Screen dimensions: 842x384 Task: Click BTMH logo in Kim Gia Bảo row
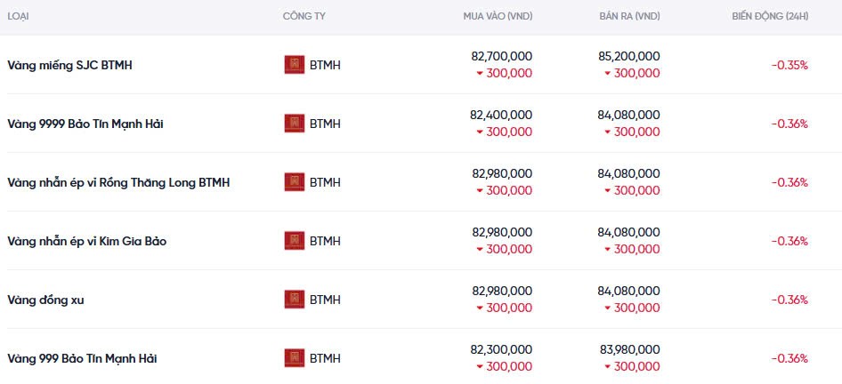[x=294, y=241]
